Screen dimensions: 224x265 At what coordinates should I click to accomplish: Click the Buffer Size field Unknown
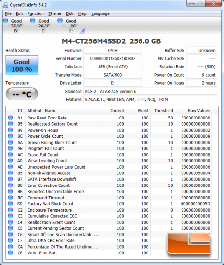tap(201, 51)
